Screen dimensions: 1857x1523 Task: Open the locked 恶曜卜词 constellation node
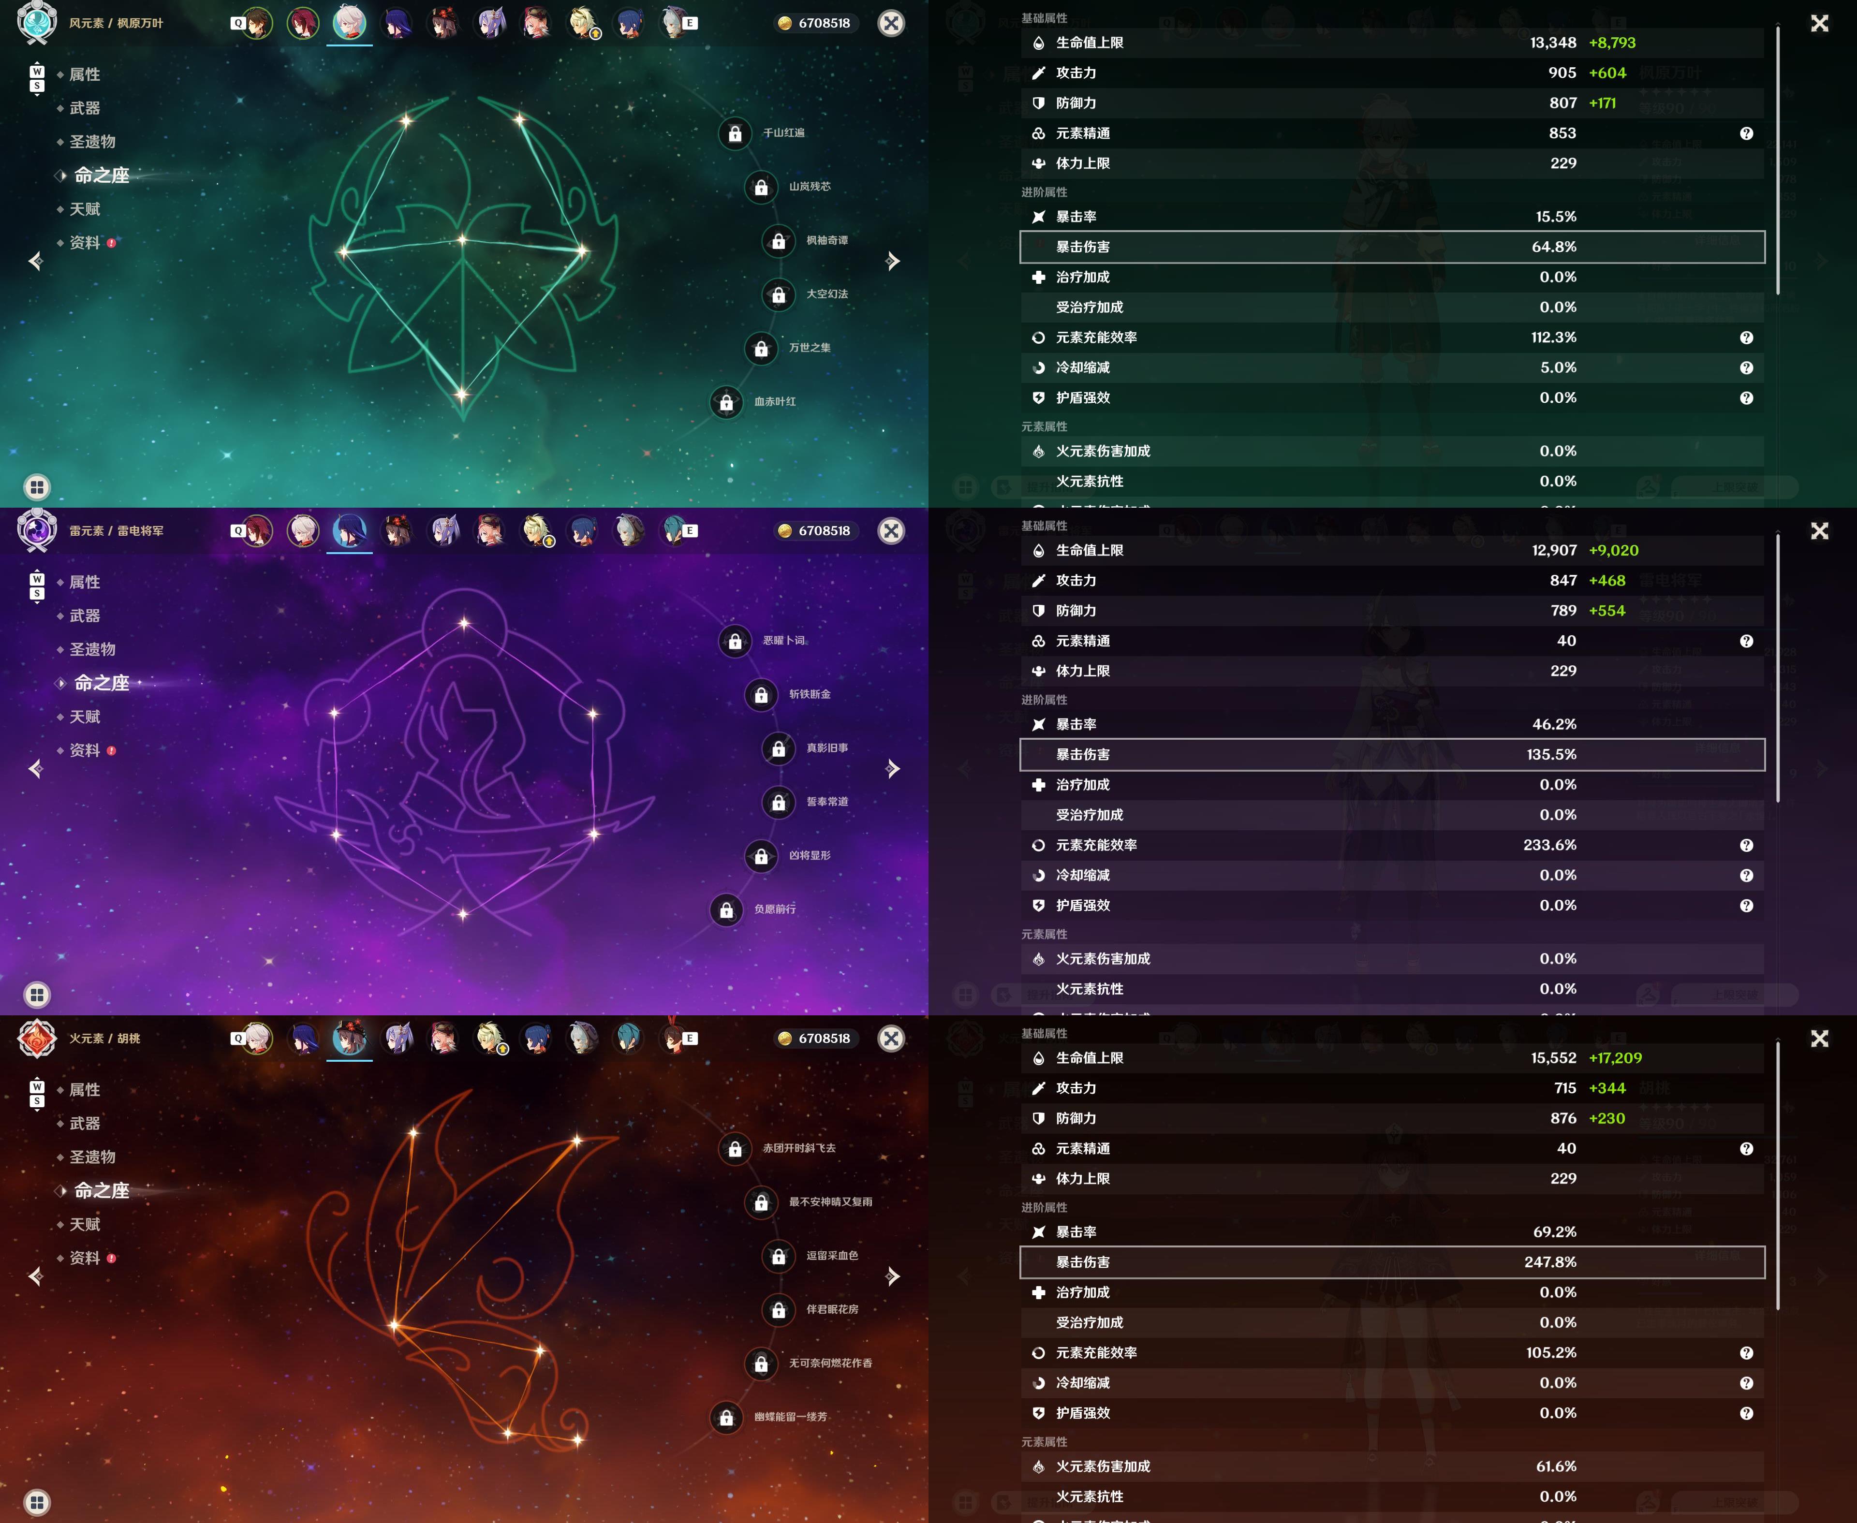pos(736,641)
